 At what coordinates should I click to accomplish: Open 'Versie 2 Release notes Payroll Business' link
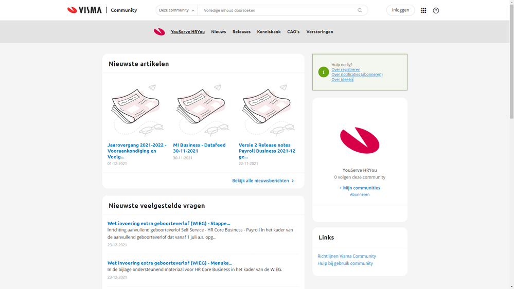267,151
